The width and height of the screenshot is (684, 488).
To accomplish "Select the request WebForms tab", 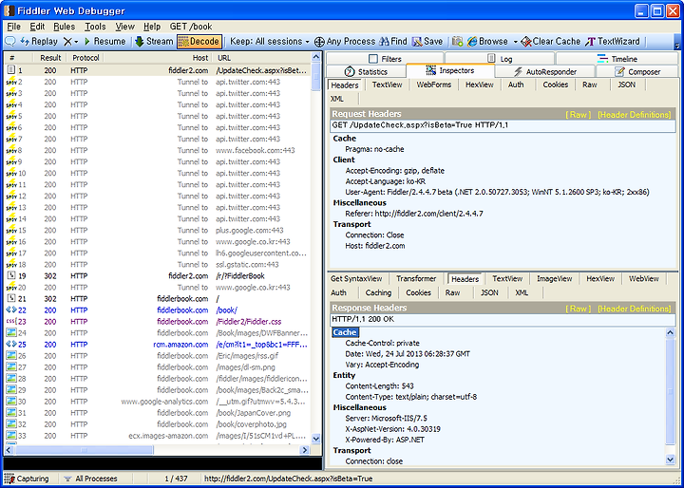I will pyautogui.click(x=433, y=84).
